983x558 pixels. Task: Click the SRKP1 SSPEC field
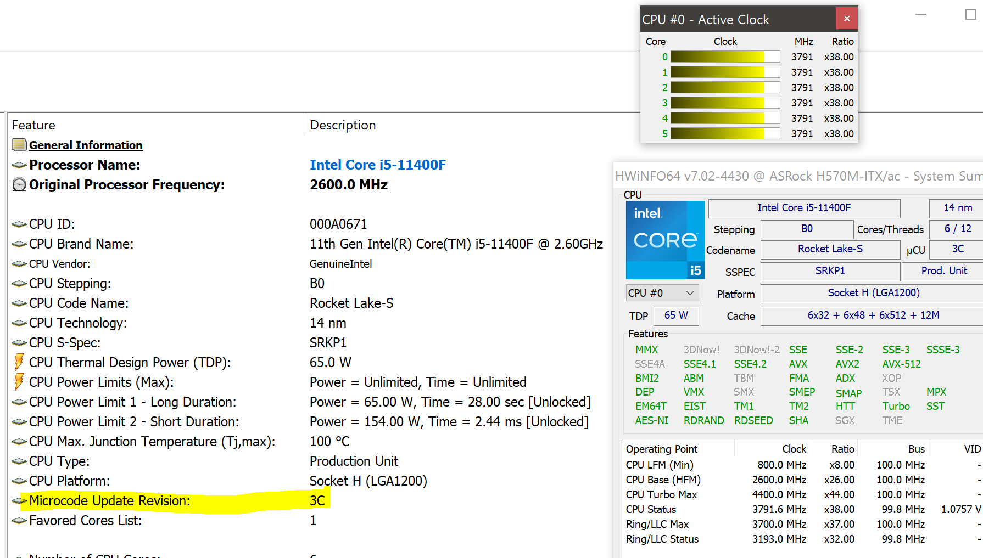(x=830, y=271)
